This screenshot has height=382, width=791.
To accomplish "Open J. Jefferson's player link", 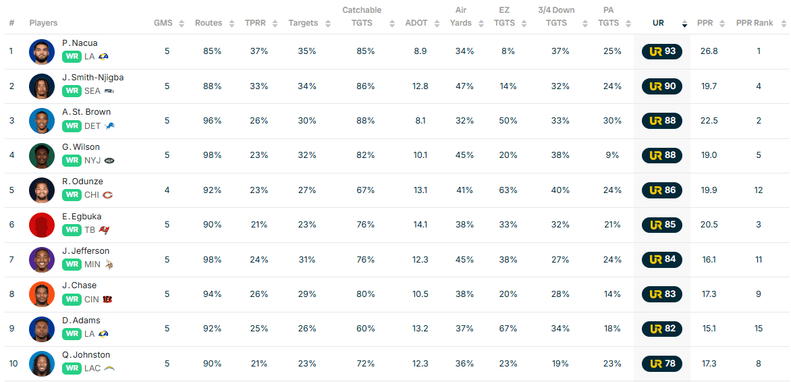I will [x=86, y=251].
